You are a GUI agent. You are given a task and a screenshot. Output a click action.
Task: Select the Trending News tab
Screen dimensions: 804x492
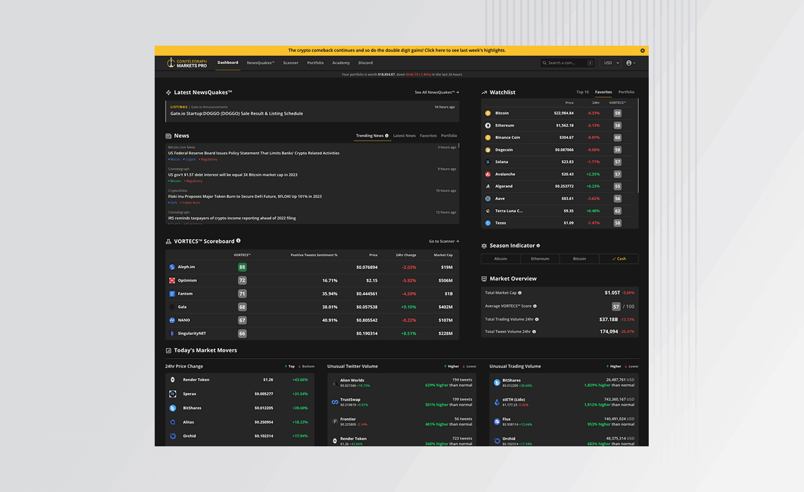pyautogui.click(x=369, y=136)
